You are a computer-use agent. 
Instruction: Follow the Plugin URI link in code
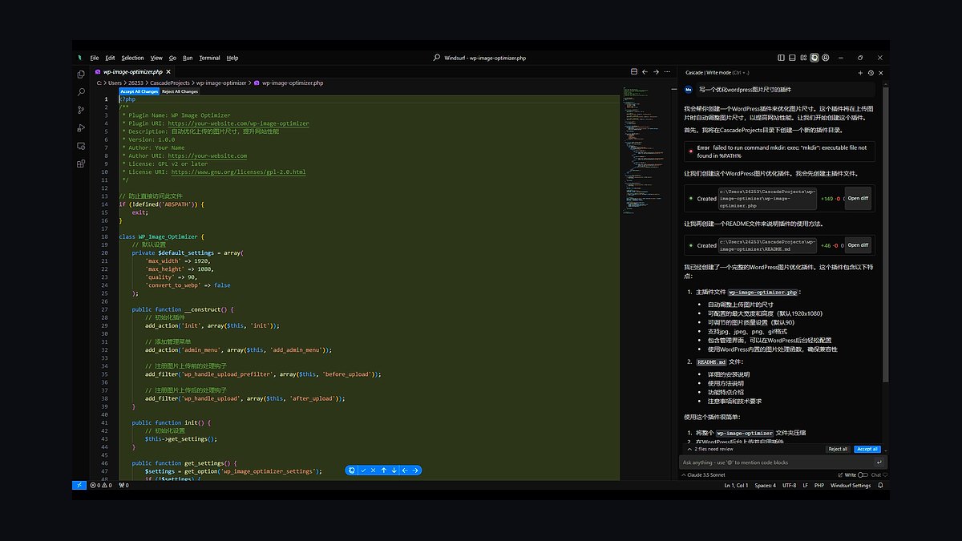(238, 123)
